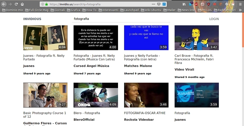Show site information icon in address bar

43,4
